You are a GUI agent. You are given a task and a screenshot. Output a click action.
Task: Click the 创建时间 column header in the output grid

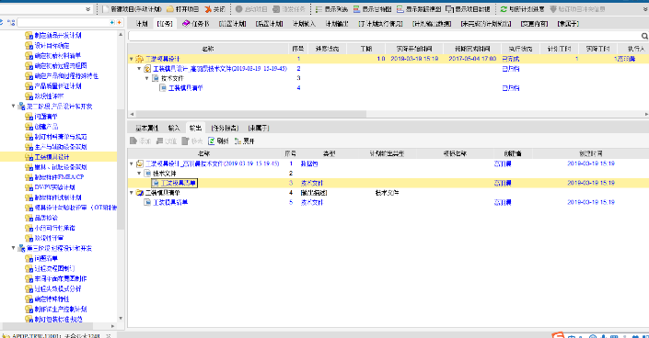[591, 153]
